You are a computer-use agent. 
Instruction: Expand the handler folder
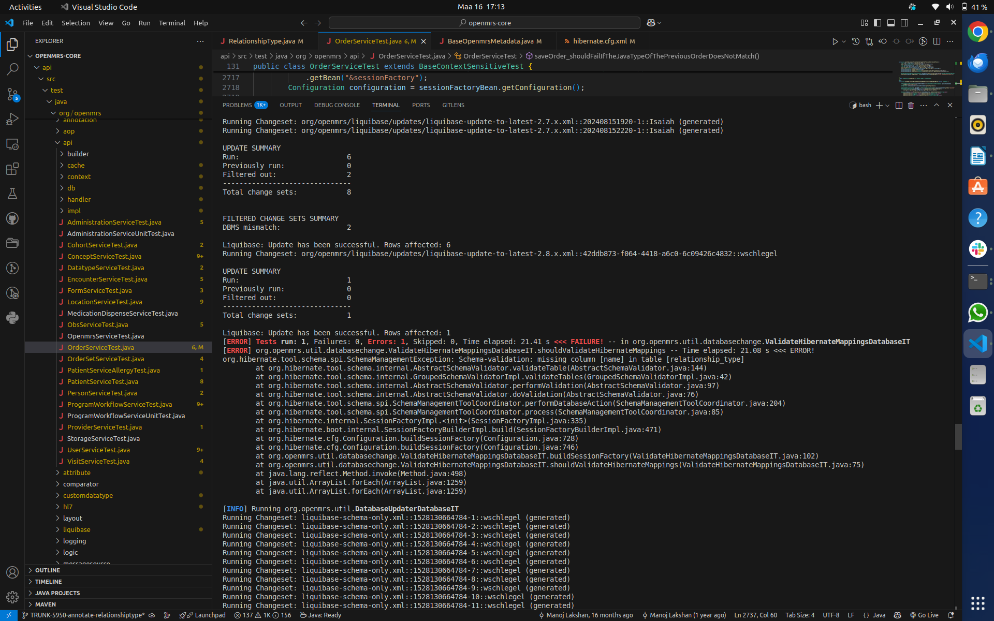pyautogui.click(x=118, y=199)
